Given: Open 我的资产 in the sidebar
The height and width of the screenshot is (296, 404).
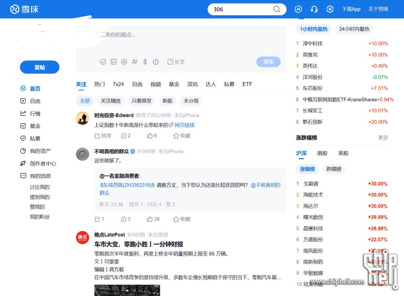Looking at the screenshot, I should tap(35, 151).
